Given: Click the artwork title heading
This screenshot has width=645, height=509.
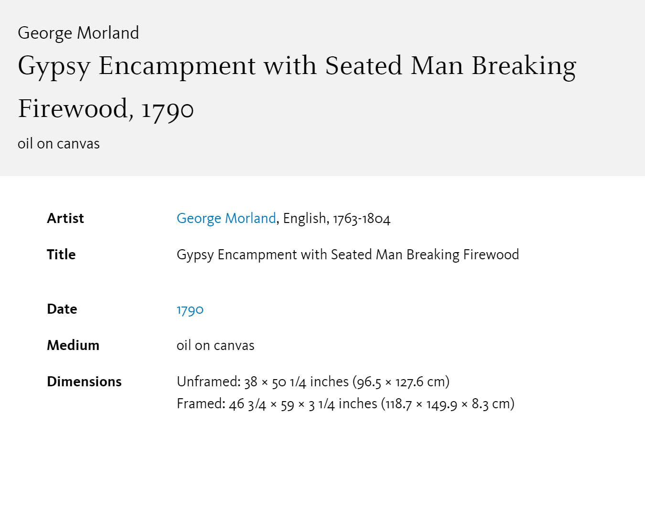Looking at the screenshot, I should pyautogui.click(x=297, y=87).
